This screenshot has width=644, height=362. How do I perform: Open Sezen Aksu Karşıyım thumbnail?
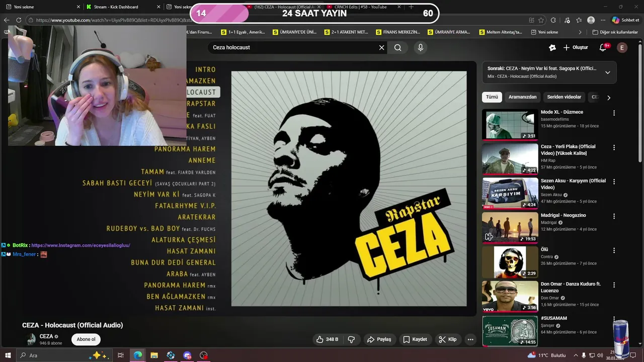pyautogui.click(x=510, y=193)
